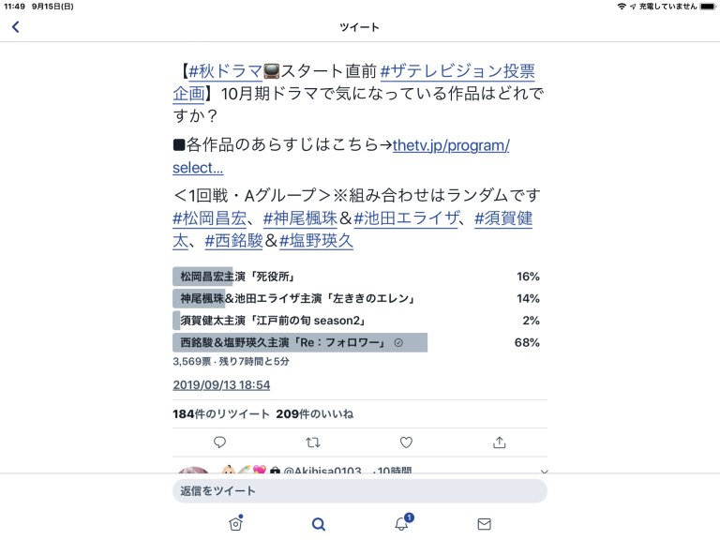The image size is (720, 540).
Task: Go back using the back arrow
Action: click(x=16, y=27)
